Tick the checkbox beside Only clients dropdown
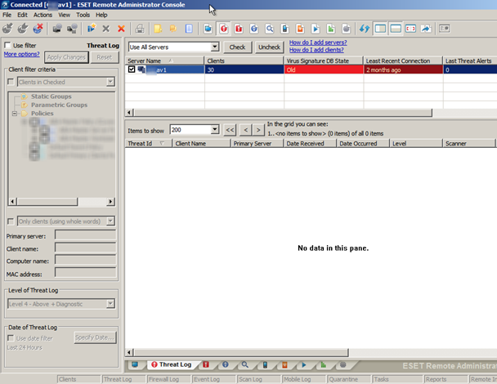This screenshot has width=497, height=384. click(x=11, y=221)
